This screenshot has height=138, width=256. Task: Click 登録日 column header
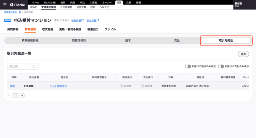200,78
